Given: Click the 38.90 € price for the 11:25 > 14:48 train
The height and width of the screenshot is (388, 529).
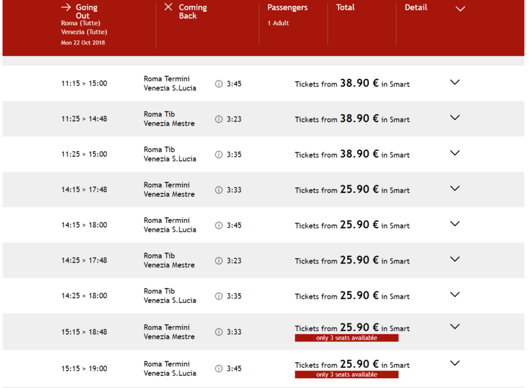Looking at the screenshot, I should 359,119.
